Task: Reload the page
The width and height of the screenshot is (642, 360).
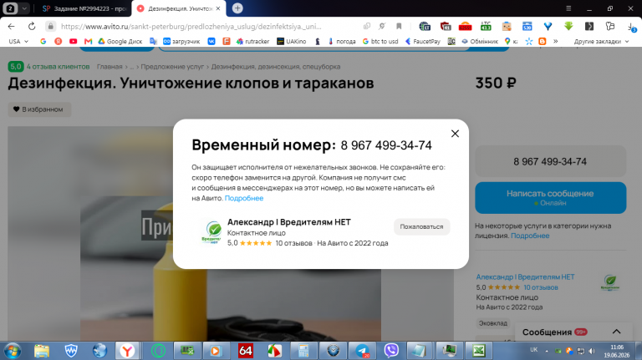Action: pos(32,27)
